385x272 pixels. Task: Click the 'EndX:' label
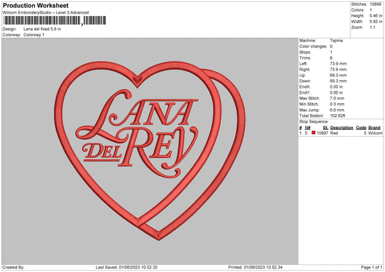305,87
